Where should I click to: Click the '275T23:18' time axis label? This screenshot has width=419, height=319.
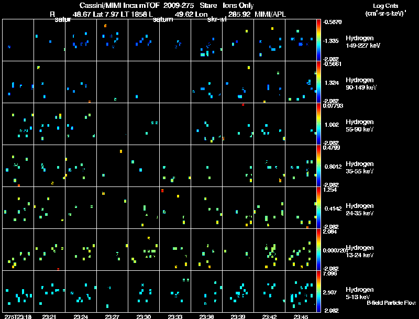18,317
